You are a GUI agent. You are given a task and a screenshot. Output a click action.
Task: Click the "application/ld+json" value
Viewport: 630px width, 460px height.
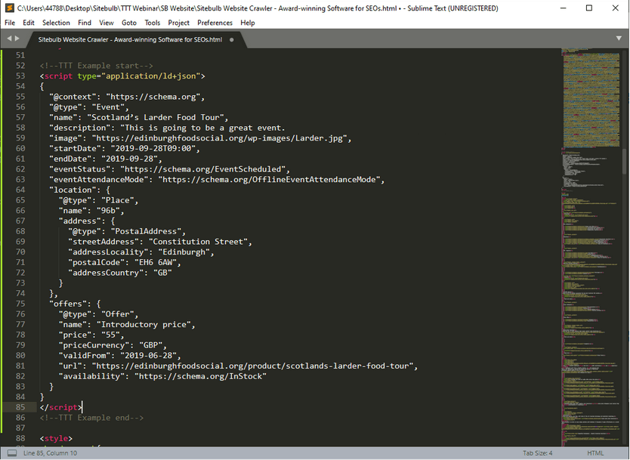(x=150, y=76)
